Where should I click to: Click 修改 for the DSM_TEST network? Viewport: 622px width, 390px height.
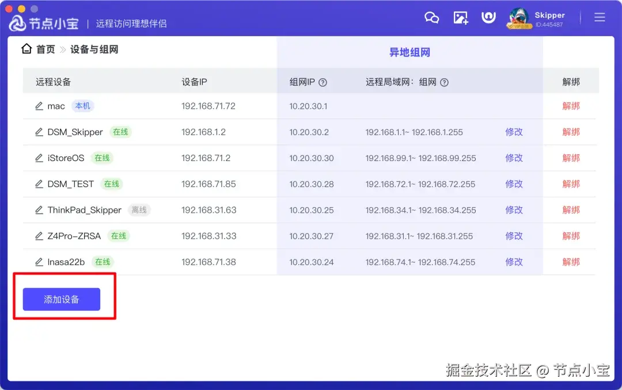point(514,183)
